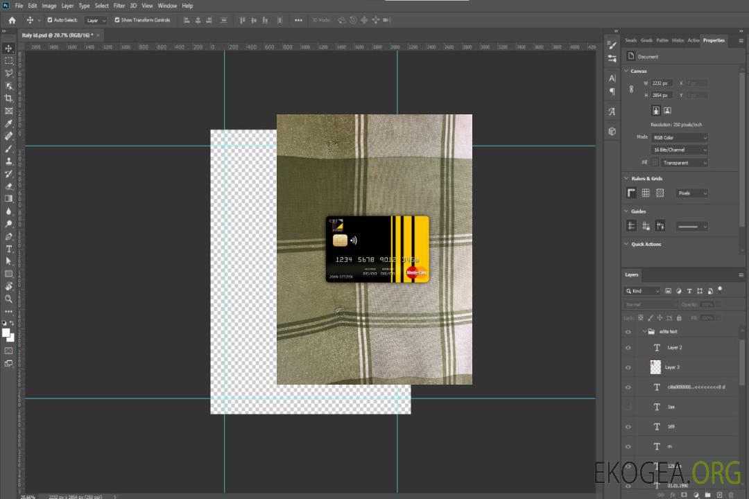The image size is (749, 499).
Task: Switch to the Swatches tab
Action: 631,41
